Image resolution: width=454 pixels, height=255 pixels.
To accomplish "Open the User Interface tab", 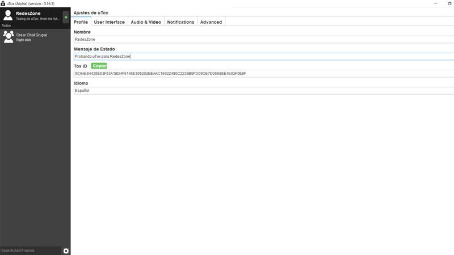I will click(109, 22).
